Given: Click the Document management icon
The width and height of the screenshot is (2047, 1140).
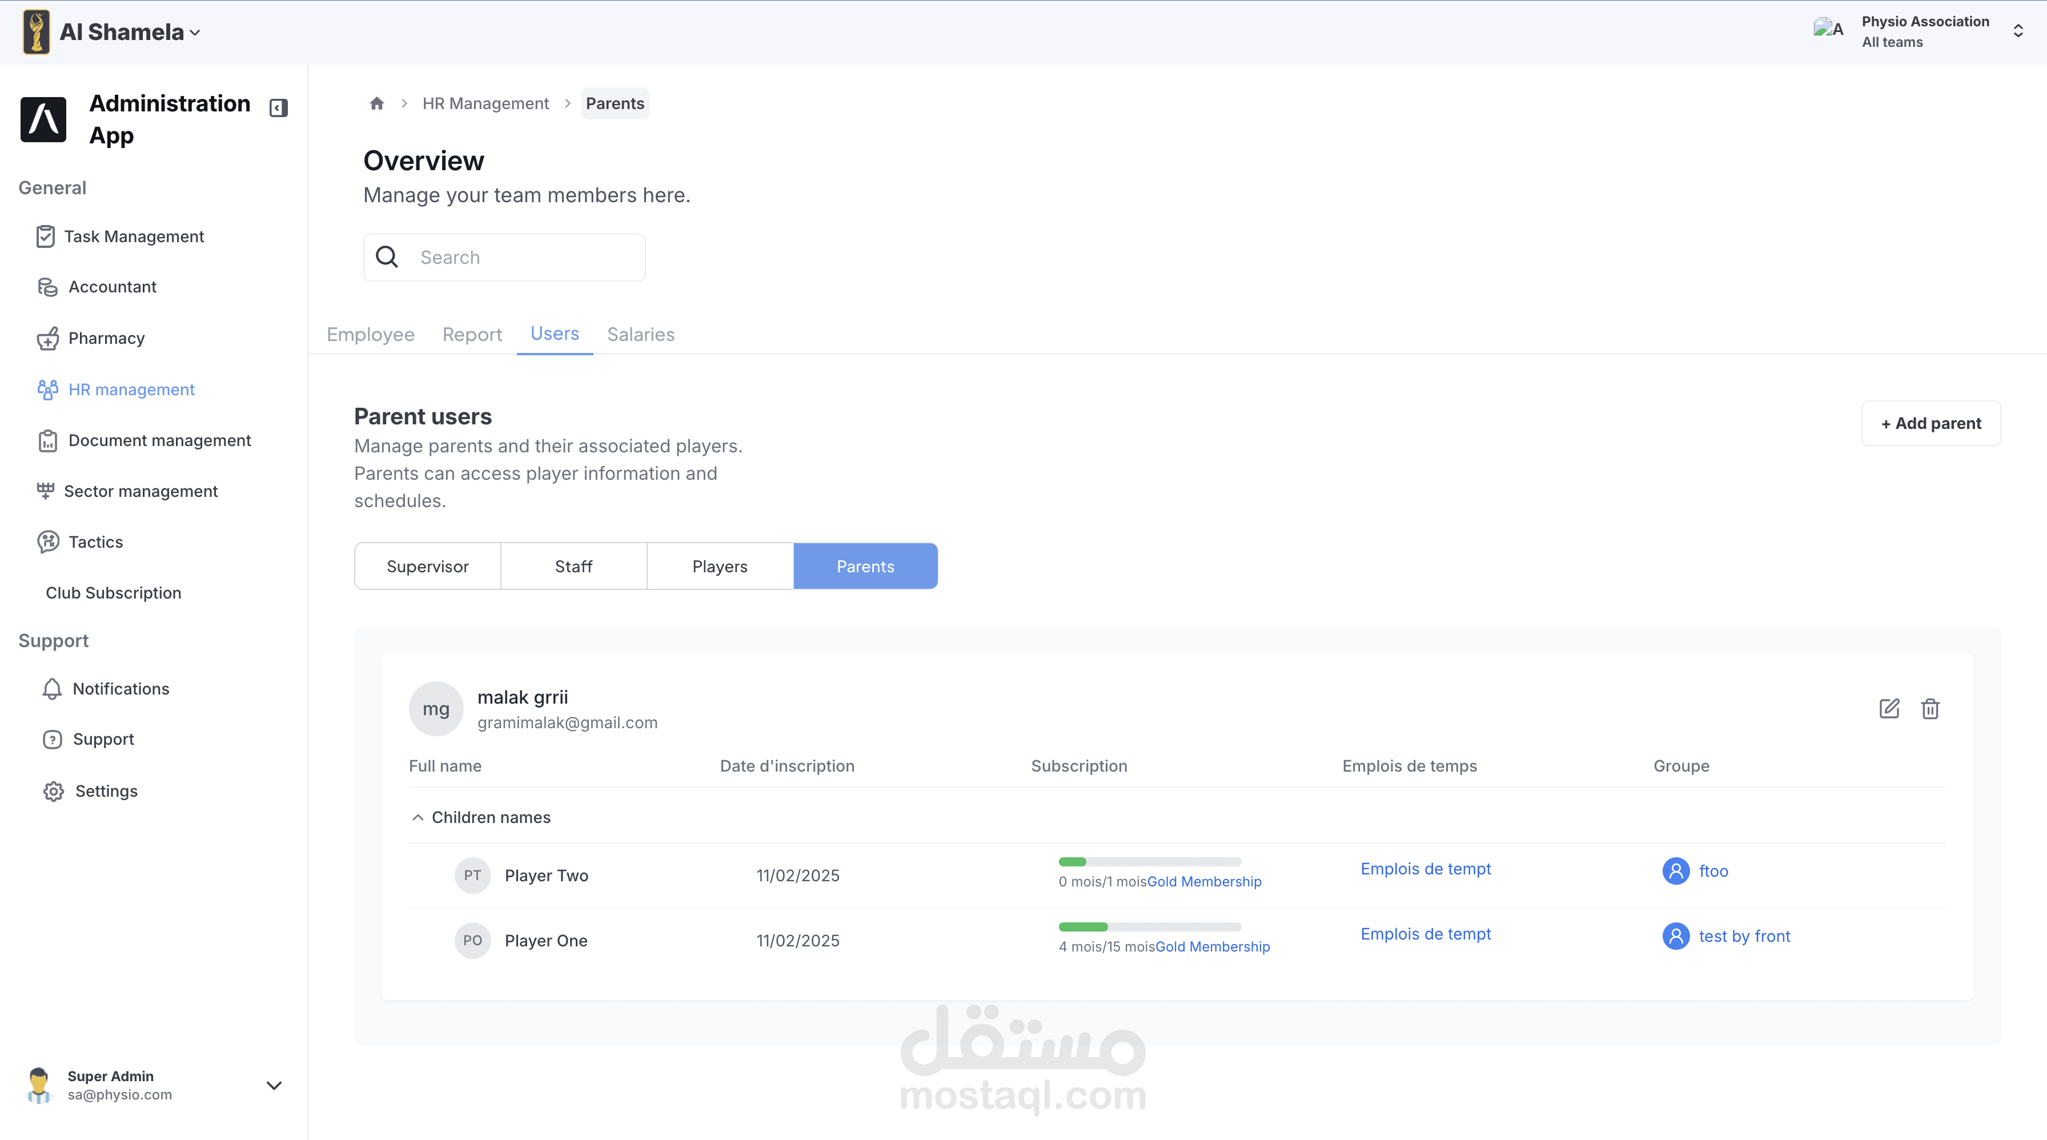Looking at the screenshot, I should tap(47, 441).
